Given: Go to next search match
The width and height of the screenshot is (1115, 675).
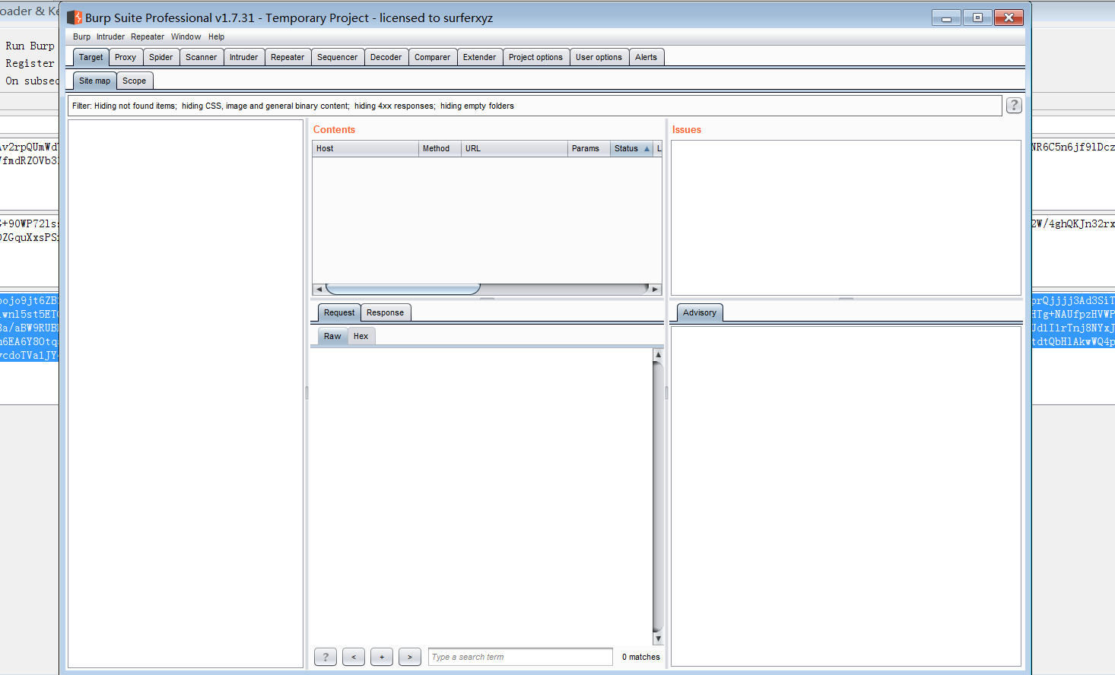Looking at the screenshot, I should click(x=410, y=657).
